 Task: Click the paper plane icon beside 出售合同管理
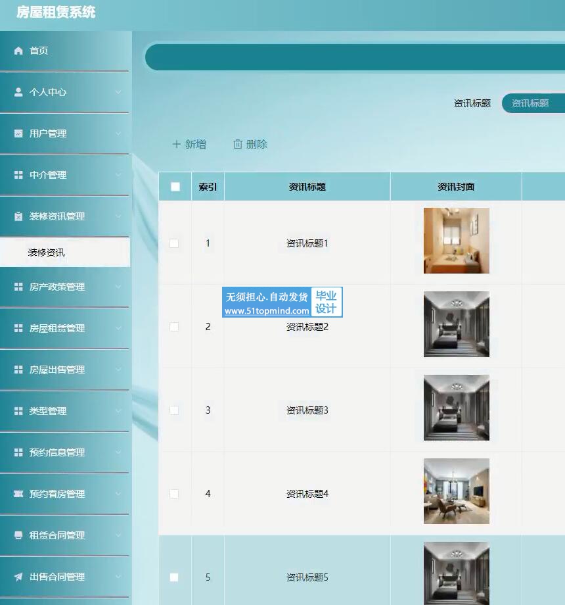click(18, 577)
